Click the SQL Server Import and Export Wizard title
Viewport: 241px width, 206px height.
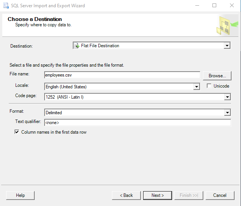click(x=48, y=6)
